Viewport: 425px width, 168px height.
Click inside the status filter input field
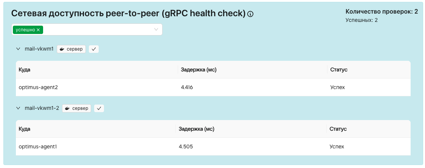point(98,29)
